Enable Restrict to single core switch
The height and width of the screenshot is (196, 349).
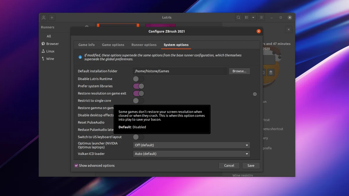138,101
